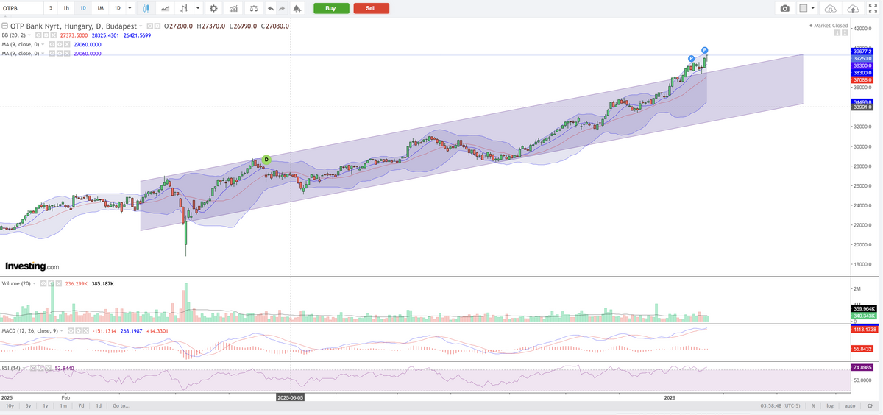Select the candlestick chart style icon

147,8
